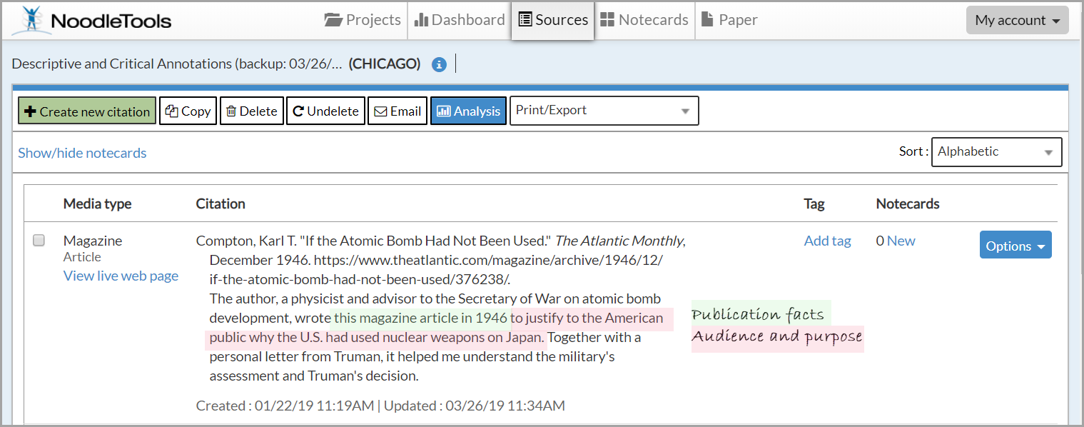
Task: Click the Undelete restore icon
Action: coord(300,111)
